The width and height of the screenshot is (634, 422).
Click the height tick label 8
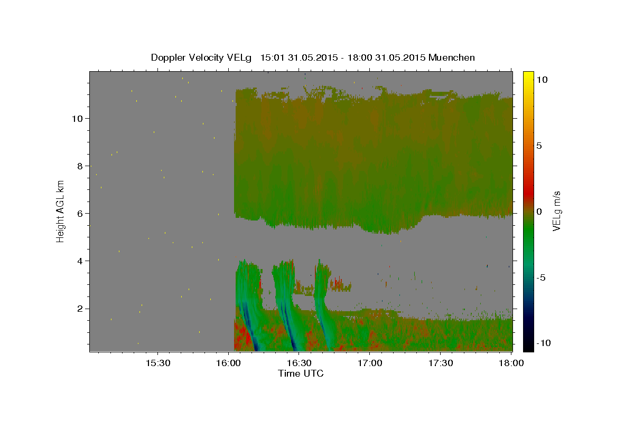click(80, 166)
